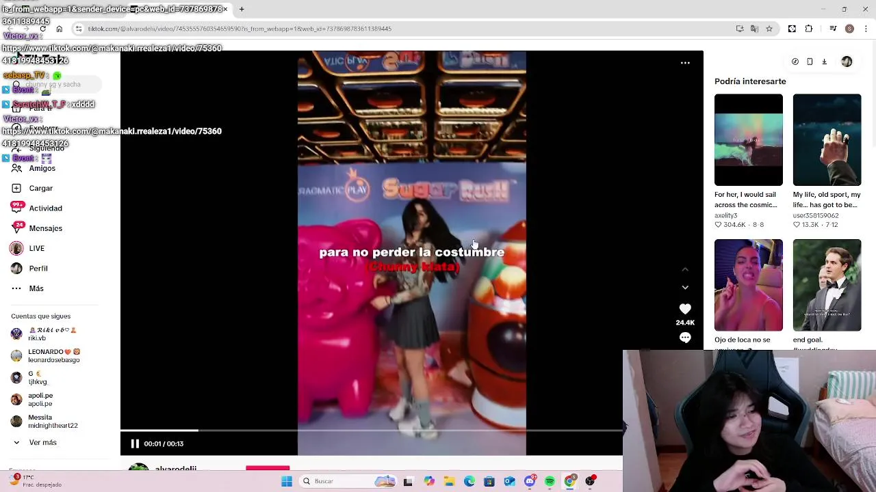The height and width of the screenshot is (492, 876).
Task: Click the TikTok coins icon in header
Action: tap(795, 61)
